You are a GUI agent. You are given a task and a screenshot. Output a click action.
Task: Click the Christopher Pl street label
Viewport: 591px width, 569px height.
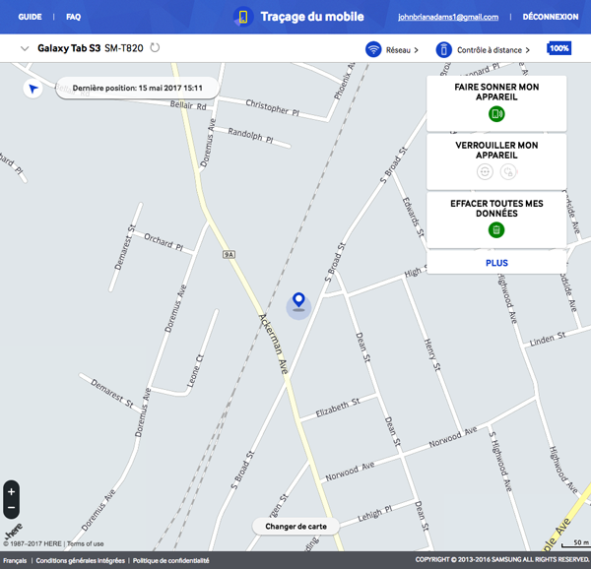point(273,107)
